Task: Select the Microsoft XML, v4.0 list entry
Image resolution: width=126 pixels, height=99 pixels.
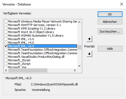Action: pos(21,43)
